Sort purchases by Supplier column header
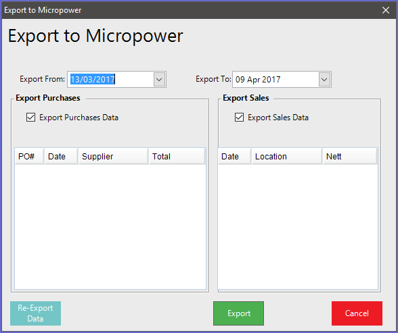This screenshot has height=333, width=398. coord(113,157)
